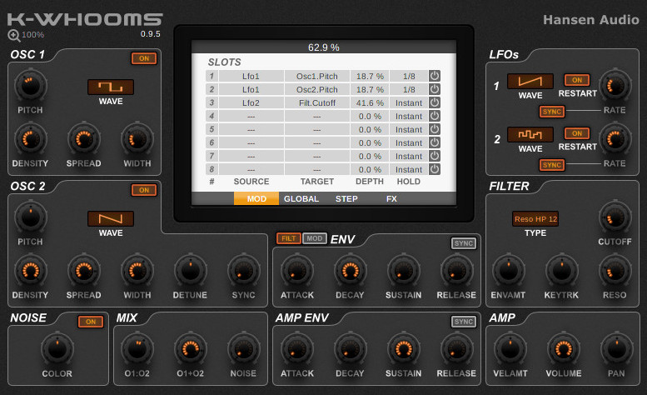
Task: Toggle power icon for slot 3
Action: pyautogui.click(x=434, y=102)
